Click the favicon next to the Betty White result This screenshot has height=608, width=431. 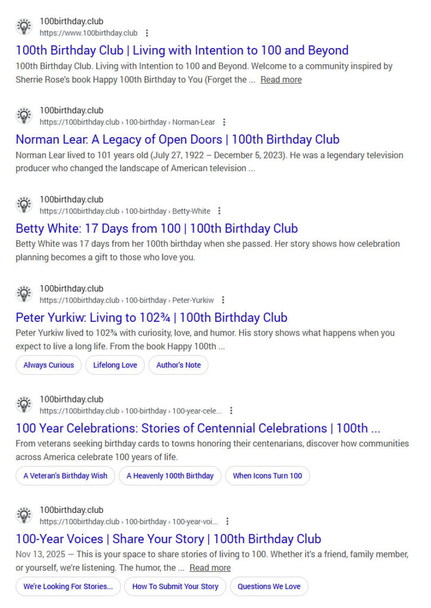pos(23,204)
